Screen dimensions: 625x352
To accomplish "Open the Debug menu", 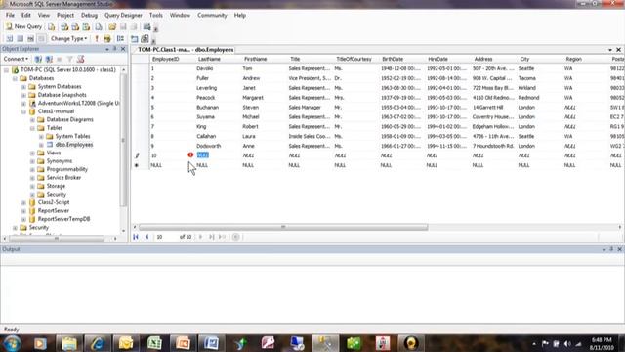I will click(89, 16).
